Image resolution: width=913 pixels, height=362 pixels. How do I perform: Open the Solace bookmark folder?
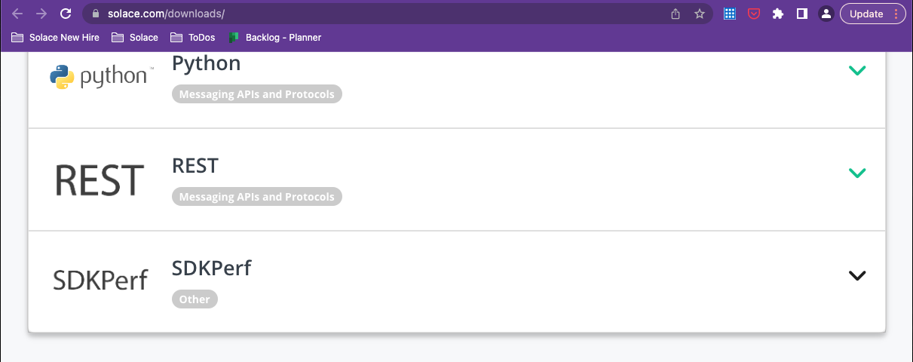click(136, 37)
